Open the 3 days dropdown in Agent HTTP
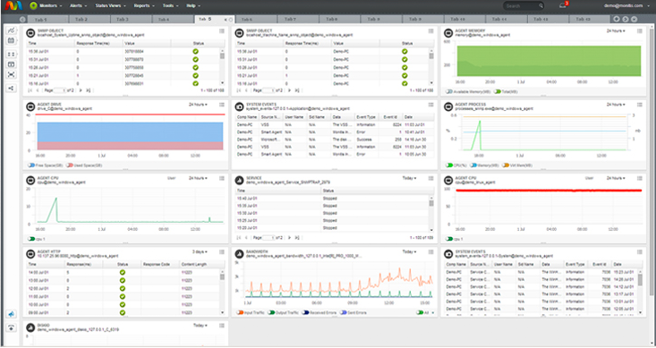 pyautogui.click(x=200, y=251)
